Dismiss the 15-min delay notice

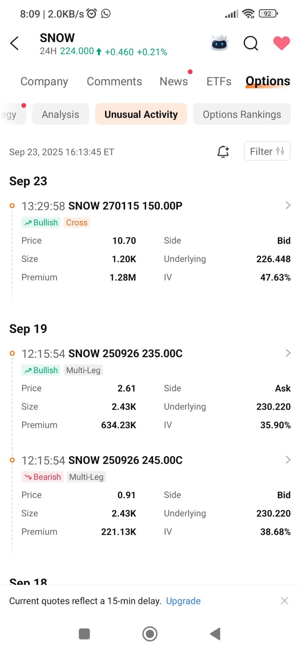coord(284,601)
